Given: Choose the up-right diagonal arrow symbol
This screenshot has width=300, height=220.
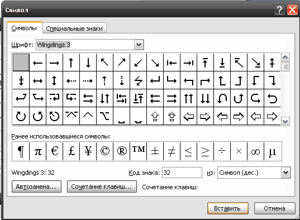Looking at the screenshot, I should point(121,63).
